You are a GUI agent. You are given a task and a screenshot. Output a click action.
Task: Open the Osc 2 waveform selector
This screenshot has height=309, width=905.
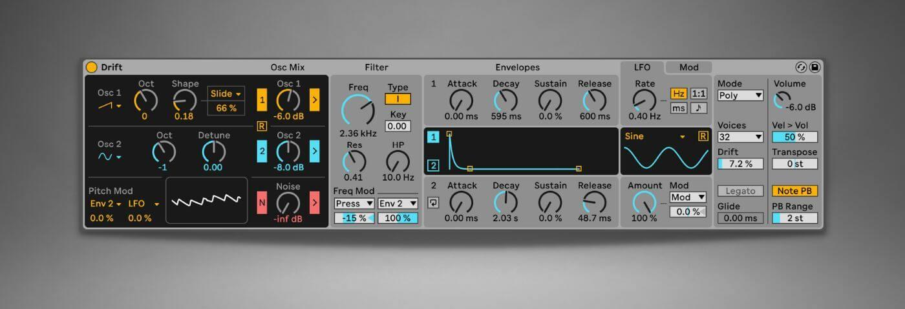pyautogui.click(x=109, y=156)
